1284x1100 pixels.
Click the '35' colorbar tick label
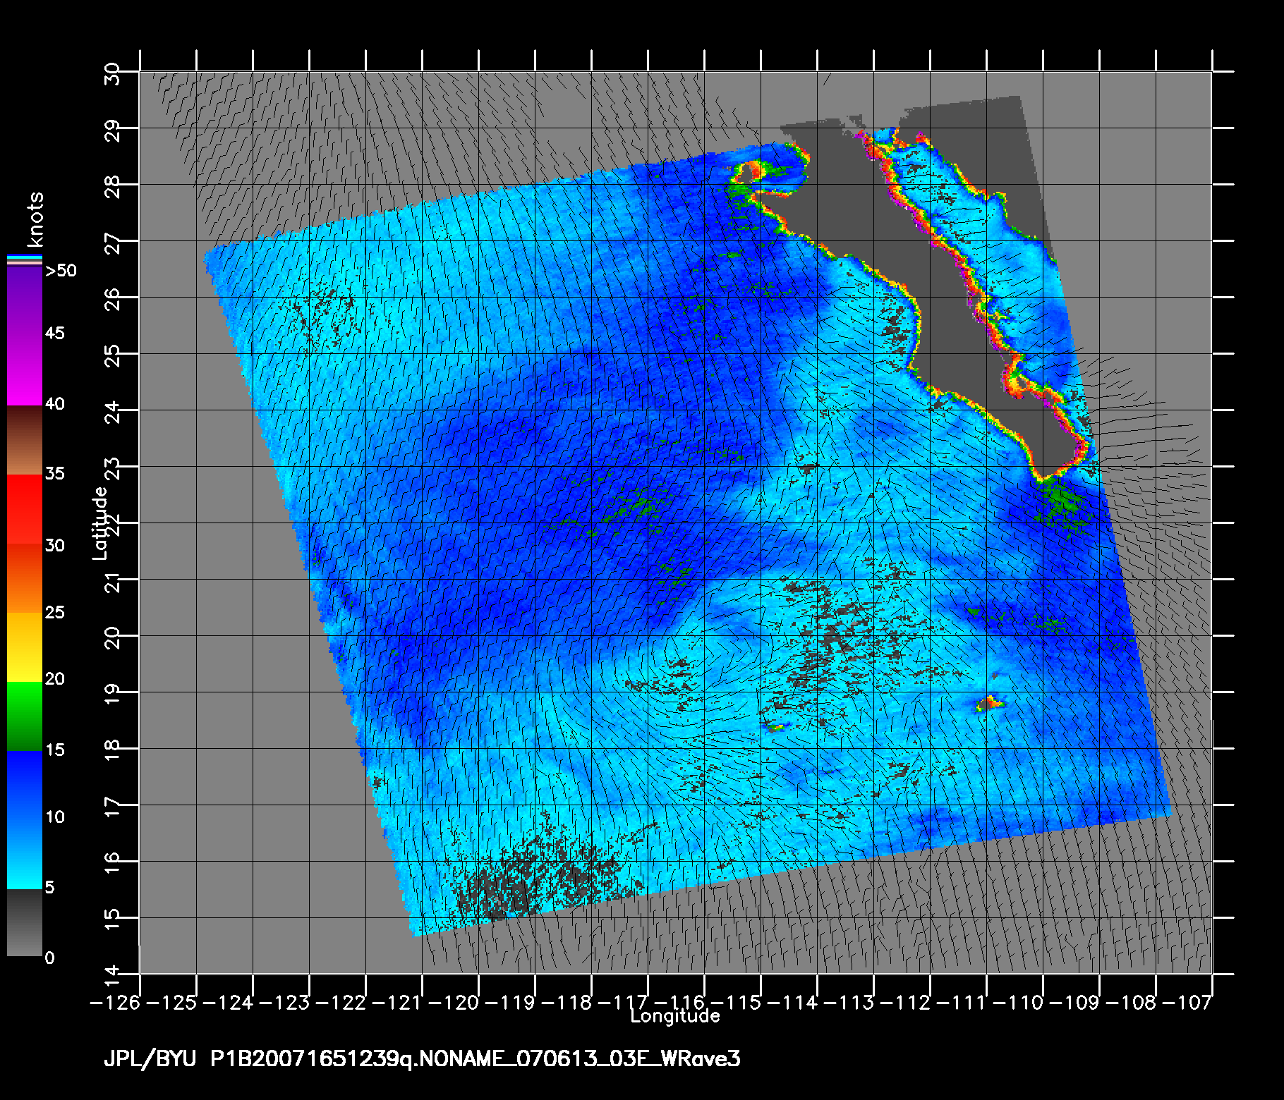(55, 473)
